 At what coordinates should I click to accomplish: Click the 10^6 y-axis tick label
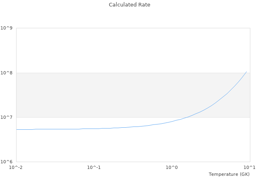(7, 162)
